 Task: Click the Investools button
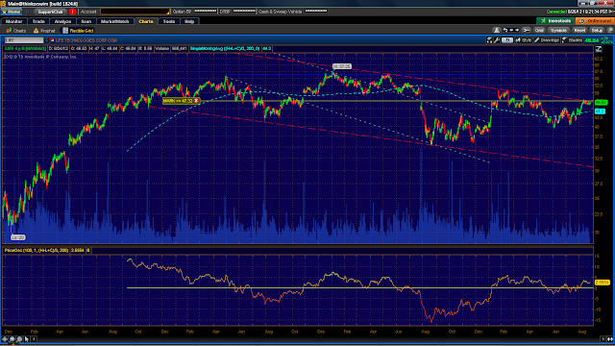pos(555,21)
